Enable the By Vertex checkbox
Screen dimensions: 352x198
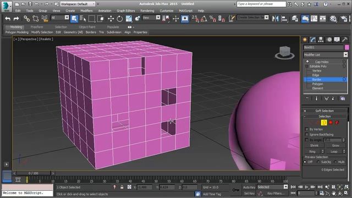[307, 129]
